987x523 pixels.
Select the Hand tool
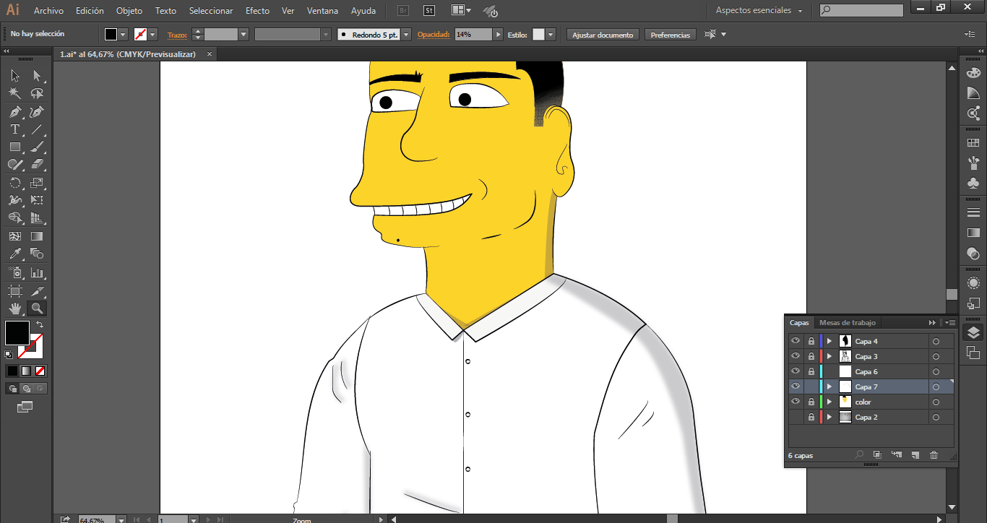click(14, 308)
